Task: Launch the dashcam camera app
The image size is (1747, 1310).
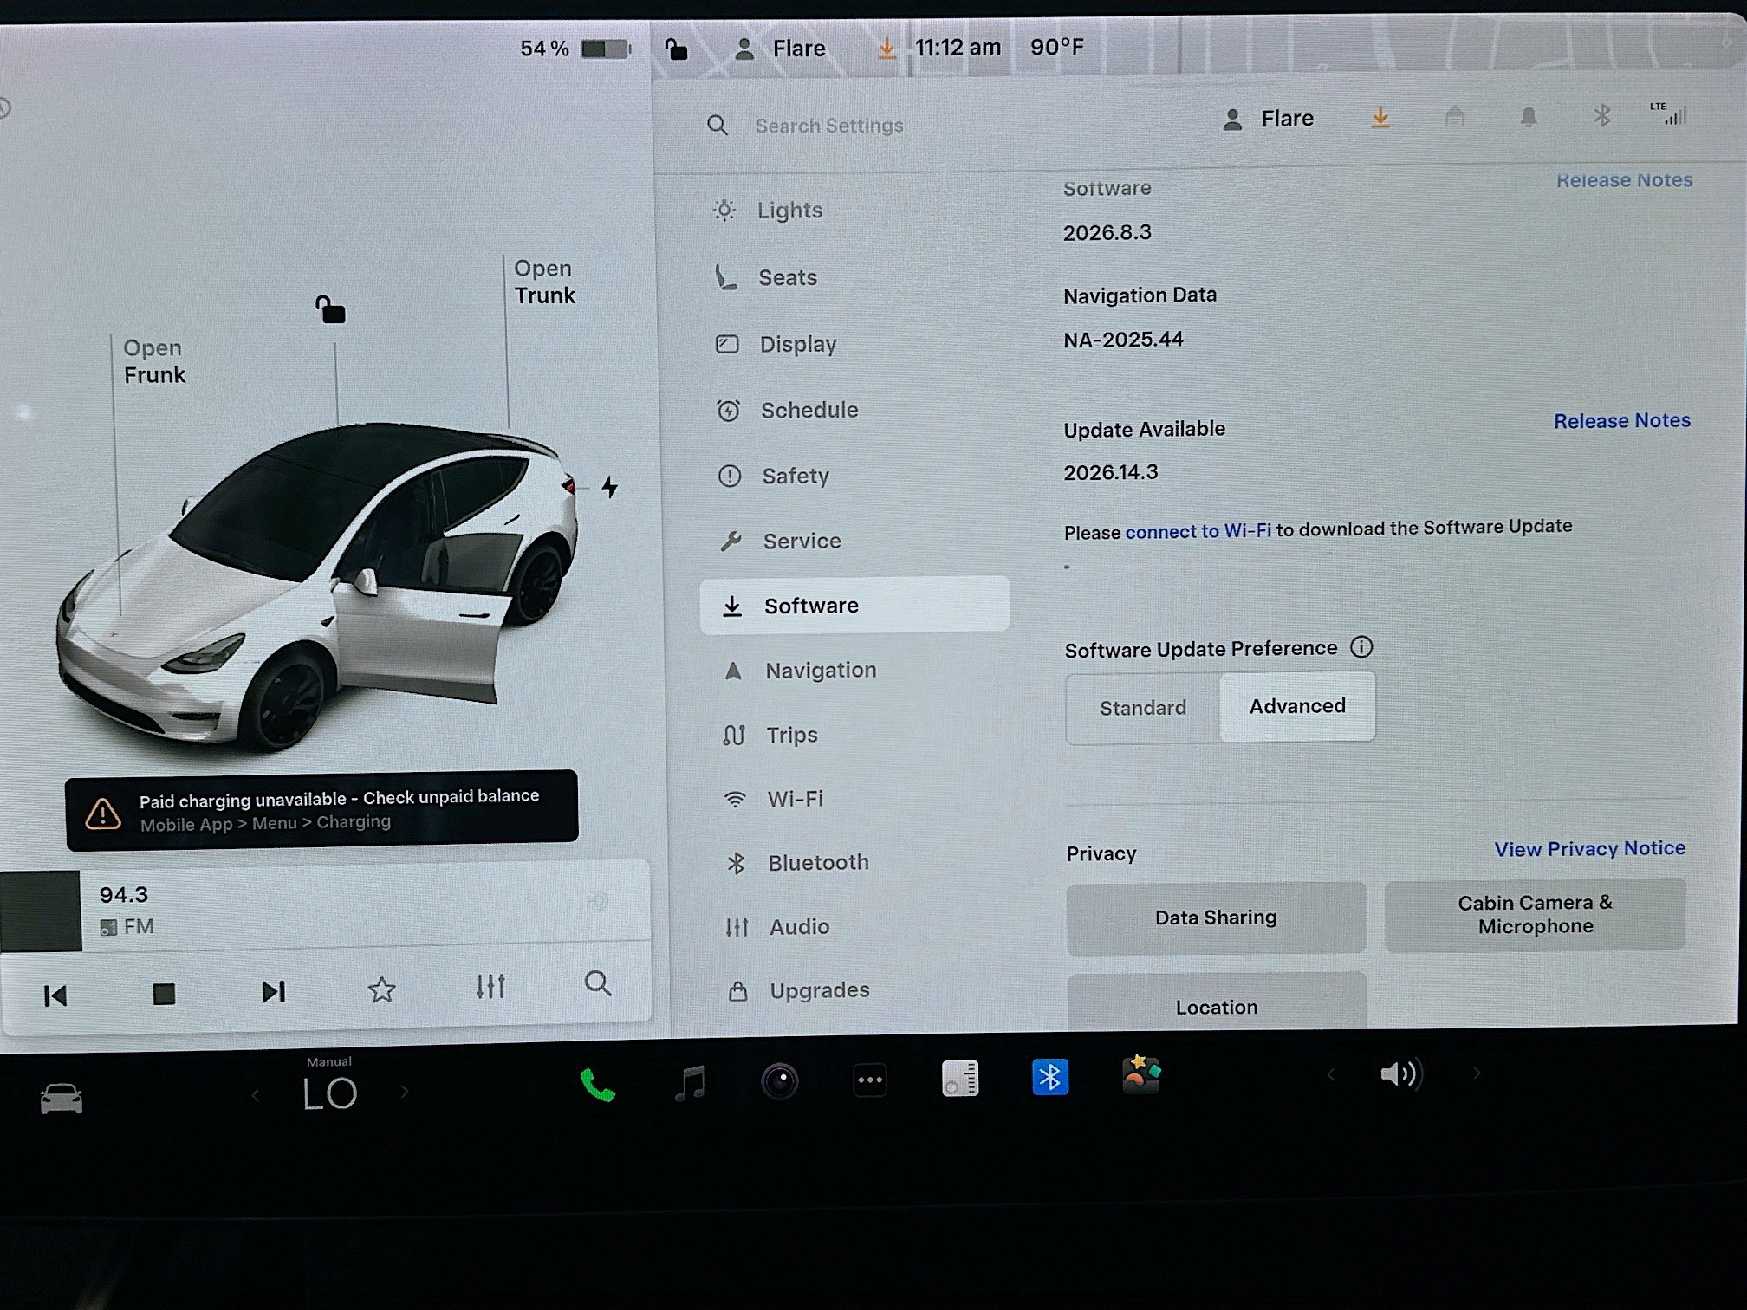Action: [780, 1081]
